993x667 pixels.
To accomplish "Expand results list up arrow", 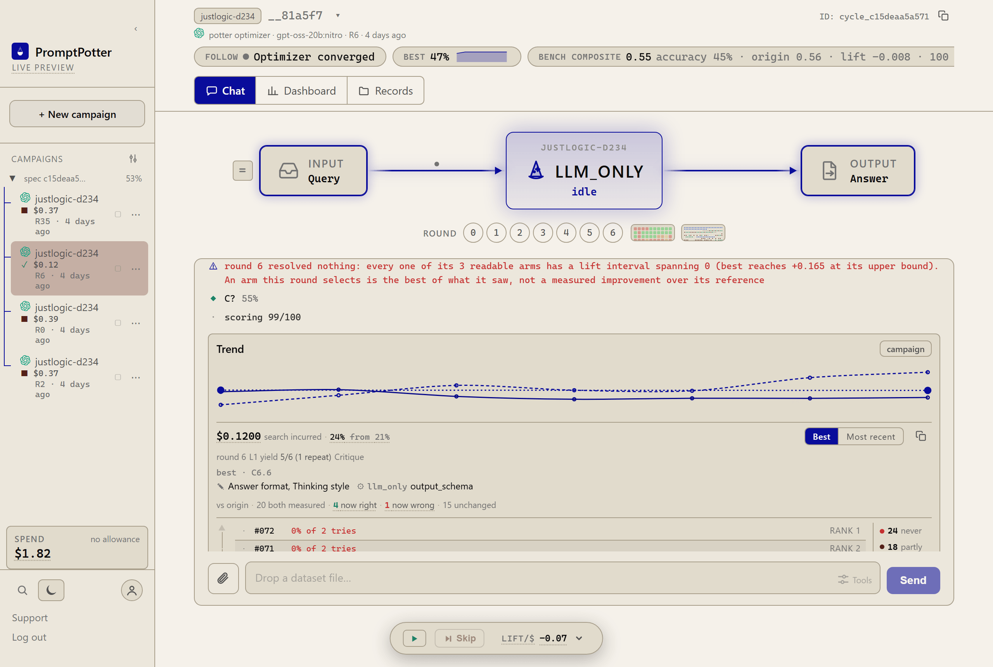I will (x=221, y=528).
